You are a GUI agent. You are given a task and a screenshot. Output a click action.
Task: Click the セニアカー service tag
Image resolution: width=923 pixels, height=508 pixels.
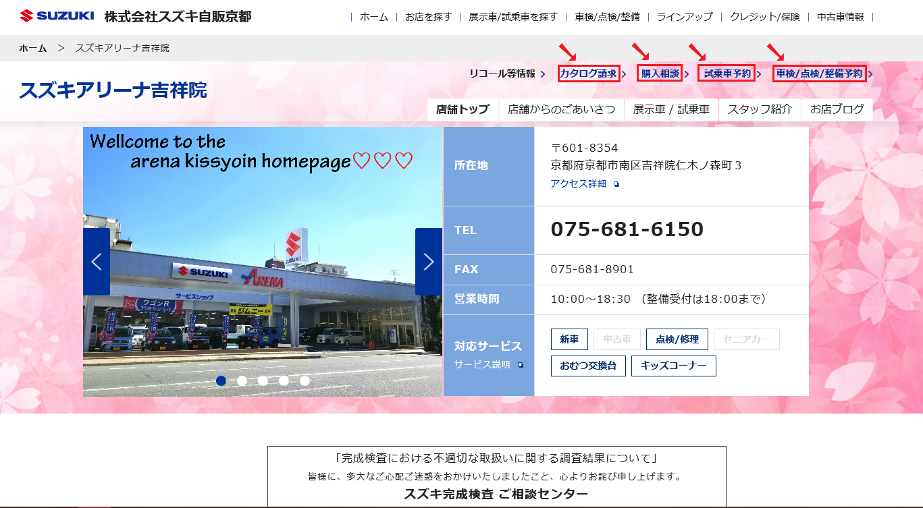[x=747, y=339]
